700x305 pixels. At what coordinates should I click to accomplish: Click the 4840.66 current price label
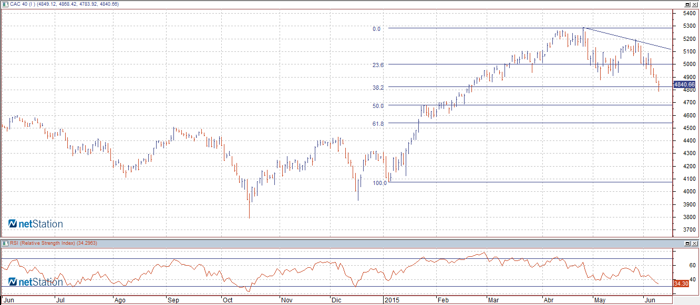684,84
